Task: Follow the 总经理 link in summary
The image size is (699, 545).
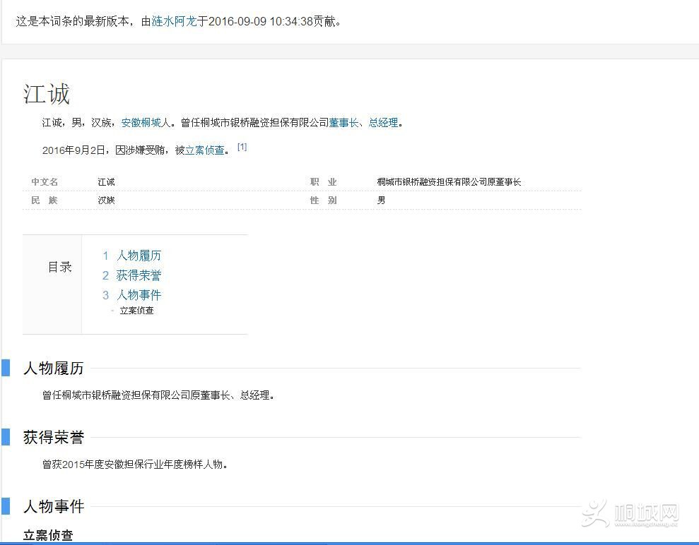Action: [x=383, y=123]
